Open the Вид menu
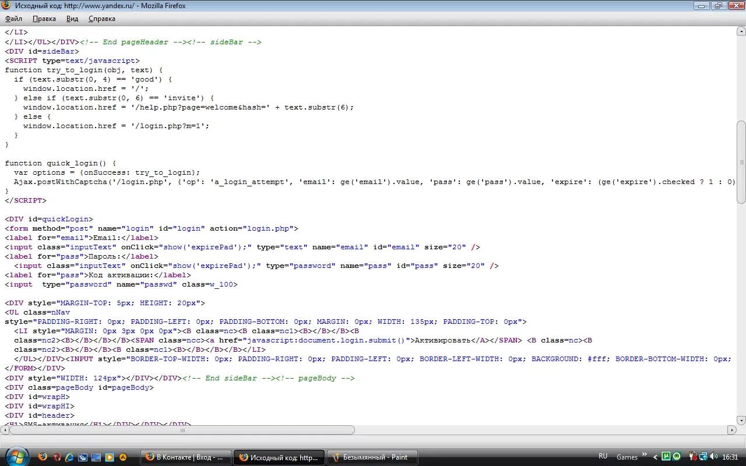Viewport: 746px width, 466px height. [x=72, y=19]
